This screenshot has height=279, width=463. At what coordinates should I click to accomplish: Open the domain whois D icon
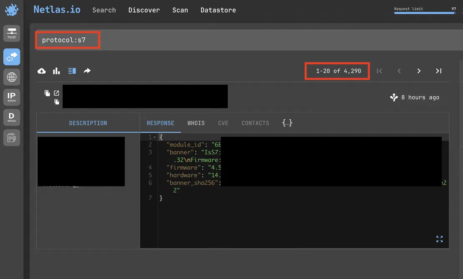coord(12,117)
